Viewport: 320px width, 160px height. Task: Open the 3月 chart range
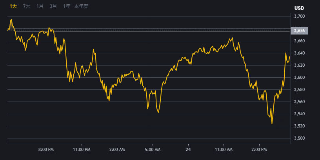53,6
